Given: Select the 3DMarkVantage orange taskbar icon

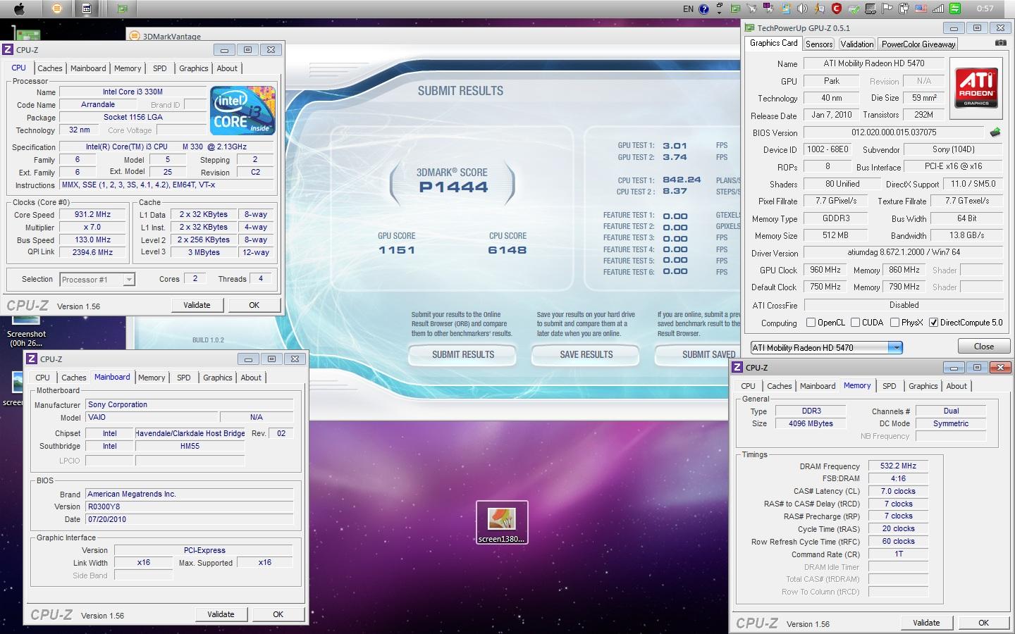Looking at the screenshot, I should pyautogui.click(x=57, y=8).
